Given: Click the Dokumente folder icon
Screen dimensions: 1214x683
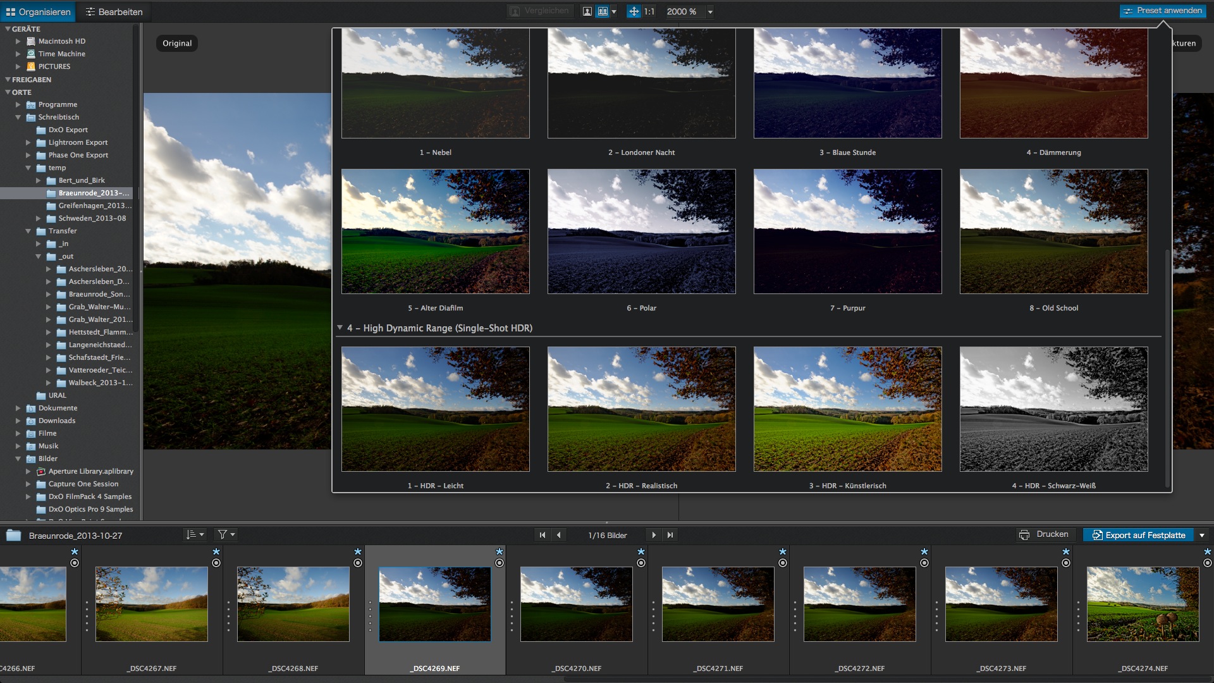Looking at the screenshot, I should pyautogui.click(x=30, y=408).
